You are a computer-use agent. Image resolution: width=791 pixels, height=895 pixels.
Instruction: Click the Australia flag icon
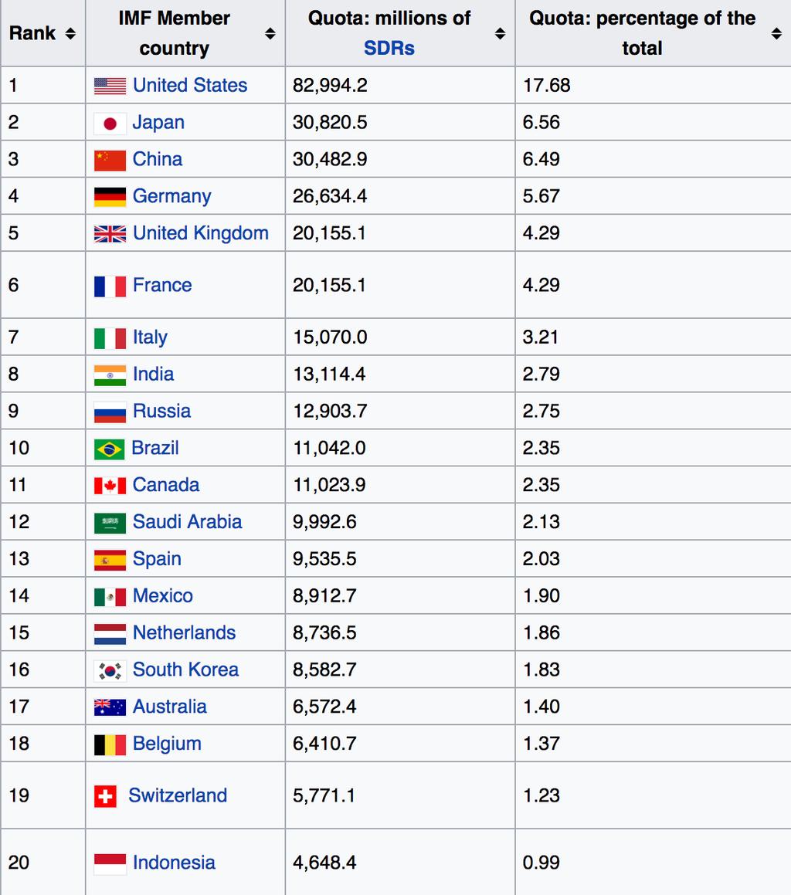tap(110, 707)
